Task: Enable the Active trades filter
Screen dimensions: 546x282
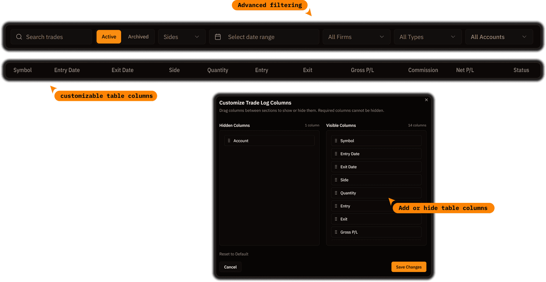Action: click(x=109, y=37)
